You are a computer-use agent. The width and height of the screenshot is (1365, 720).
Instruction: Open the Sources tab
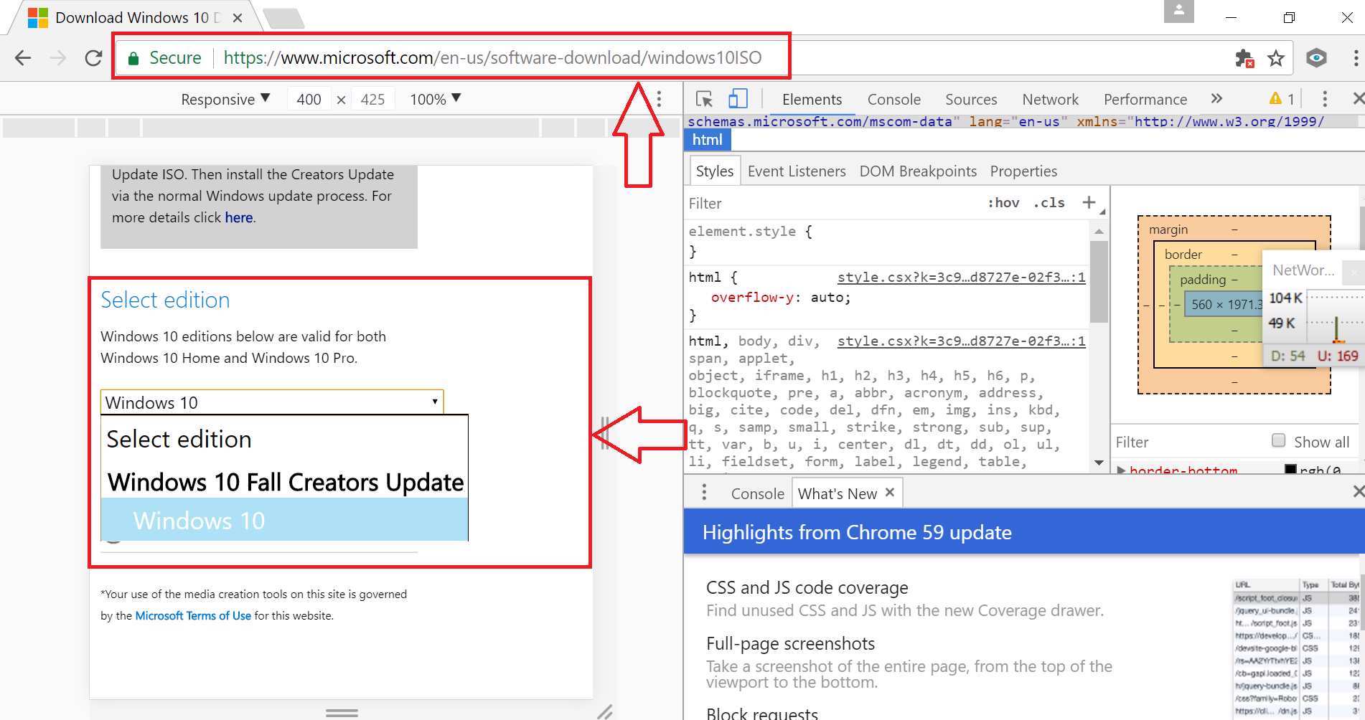point(971,99)
